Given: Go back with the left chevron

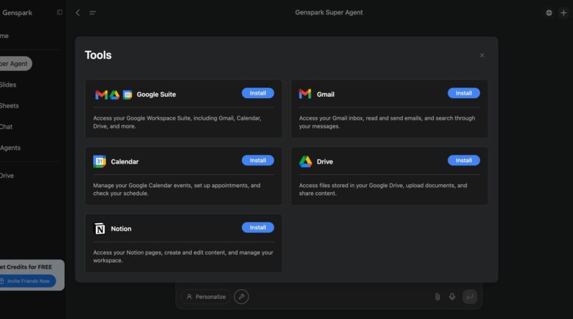Looking at the screenshot, I should [x=78, y=12].
